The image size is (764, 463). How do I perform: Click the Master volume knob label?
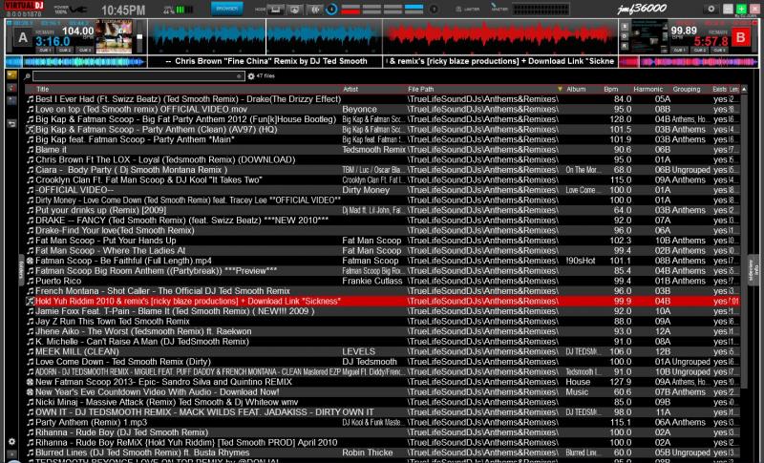coord(499,9)
